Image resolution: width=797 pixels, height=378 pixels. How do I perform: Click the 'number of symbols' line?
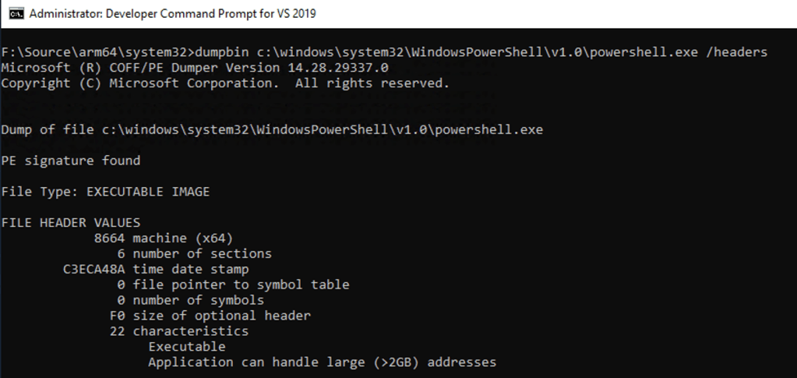pyautogui.click(x=198, y=300)
